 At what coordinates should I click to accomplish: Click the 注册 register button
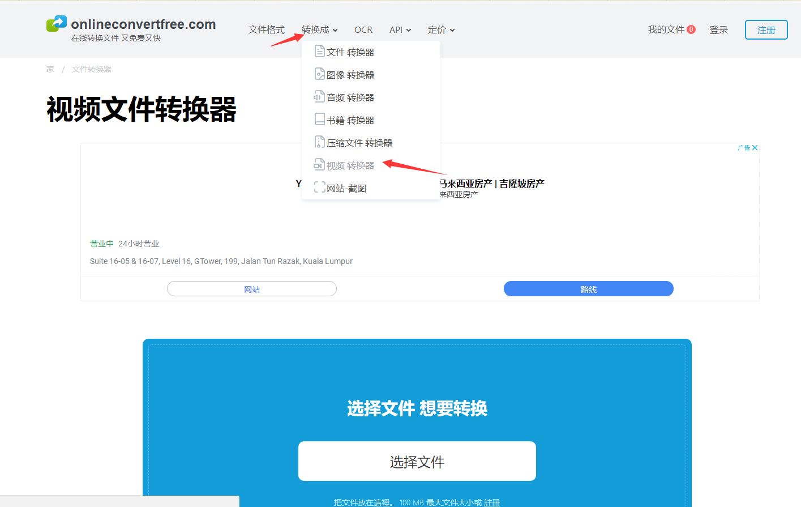pyautogui.click(x=766, y=30)
